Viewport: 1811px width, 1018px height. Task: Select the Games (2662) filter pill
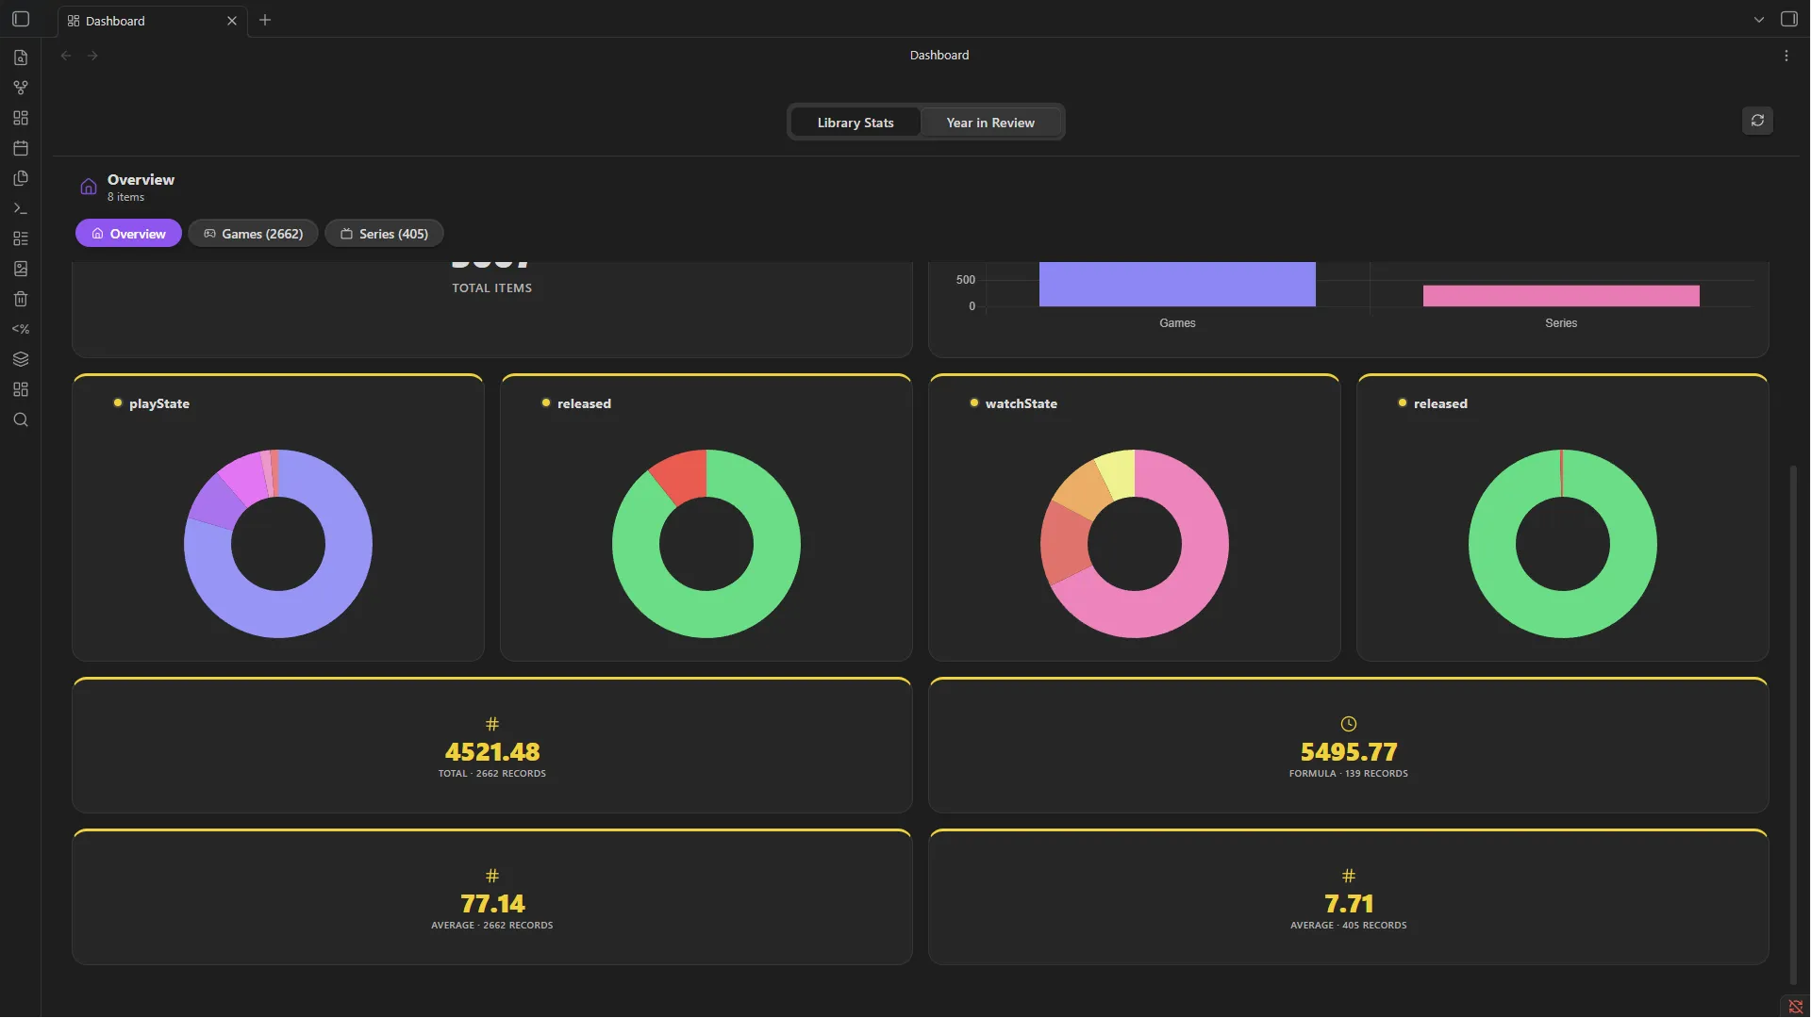point(253,234)
